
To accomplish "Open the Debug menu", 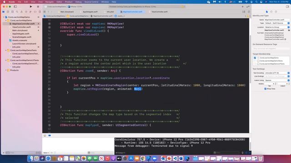I will (78, 2).
